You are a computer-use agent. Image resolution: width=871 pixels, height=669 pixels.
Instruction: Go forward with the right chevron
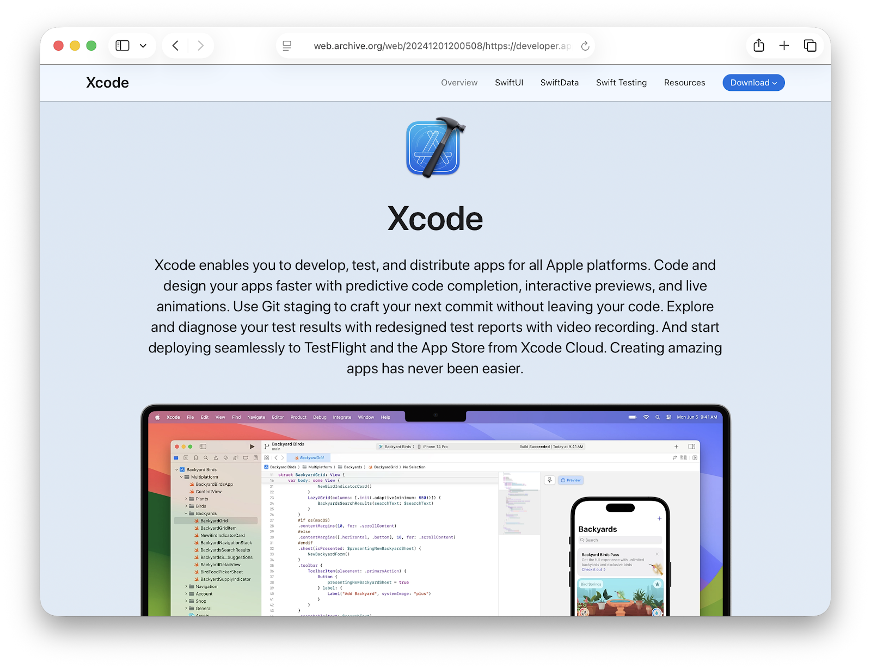pyautogui.click(x=201, y=46)
